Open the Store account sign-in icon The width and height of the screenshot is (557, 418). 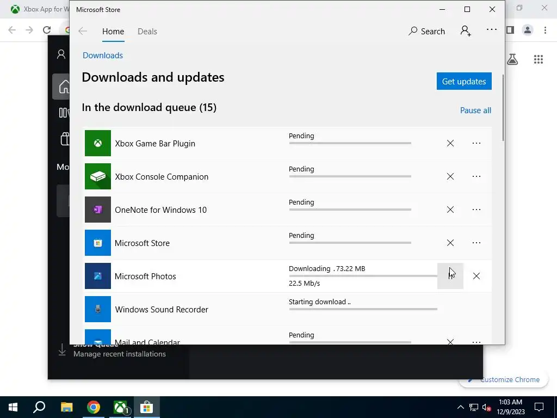tap(466, 31)
